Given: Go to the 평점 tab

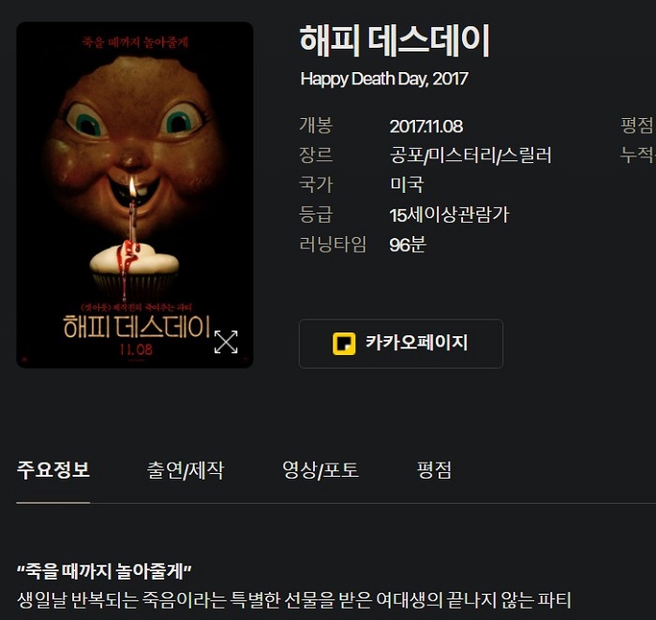Looking at the screenshot, I should point(434,470).
